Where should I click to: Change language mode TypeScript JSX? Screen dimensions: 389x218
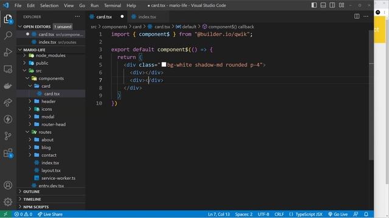pyautogui.click(x=309, y=214)
